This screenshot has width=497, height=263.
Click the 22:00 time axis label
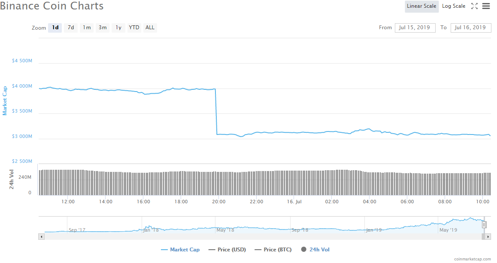point(256,202)
